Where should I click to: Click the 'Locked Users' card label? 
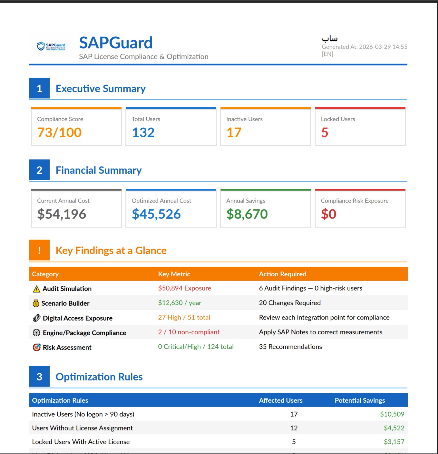(338, 119)
